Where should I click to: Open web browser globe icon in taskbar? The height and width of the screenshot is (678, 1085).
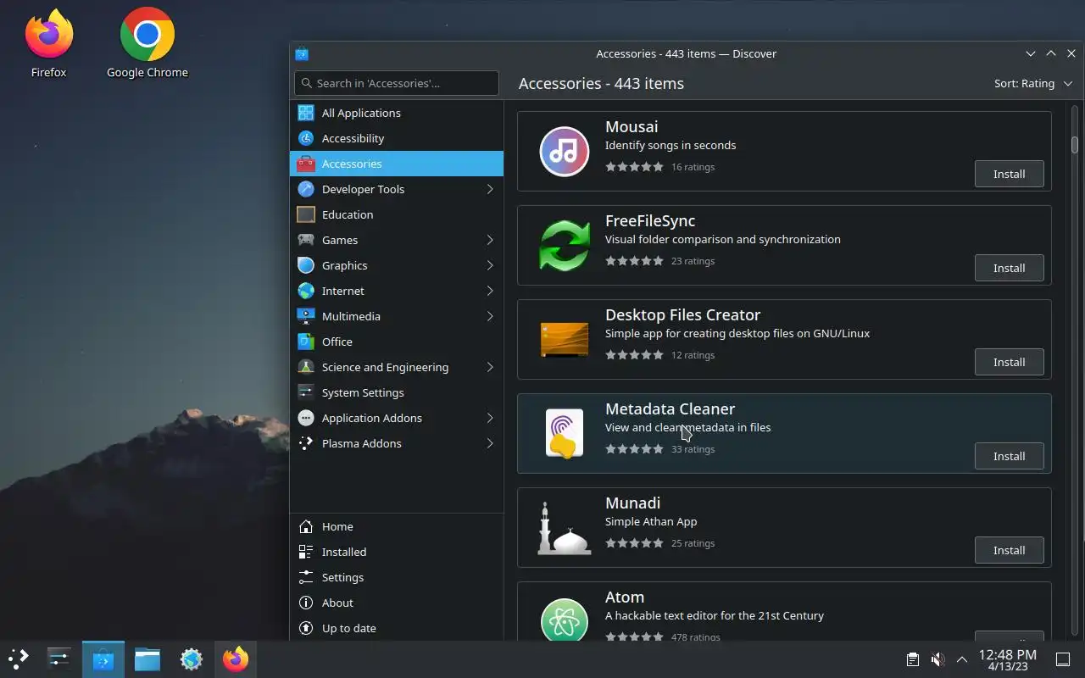click(x=192, y=659)
